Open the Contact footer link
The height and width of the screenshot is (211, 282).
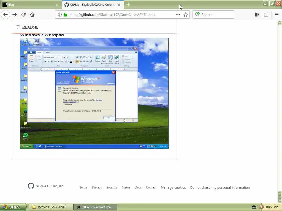coord(151,187)
